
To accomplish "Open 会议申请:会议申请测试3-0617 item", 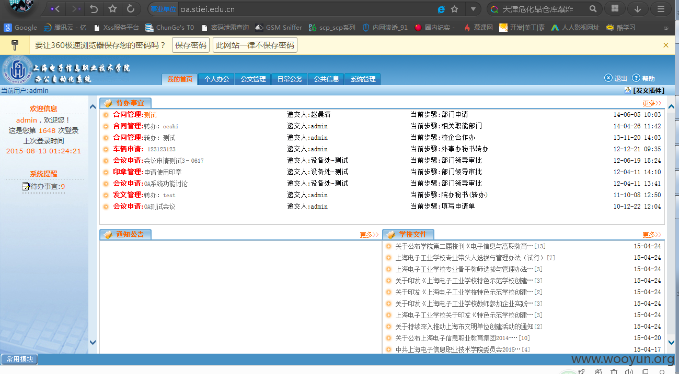I will (158, 161).
